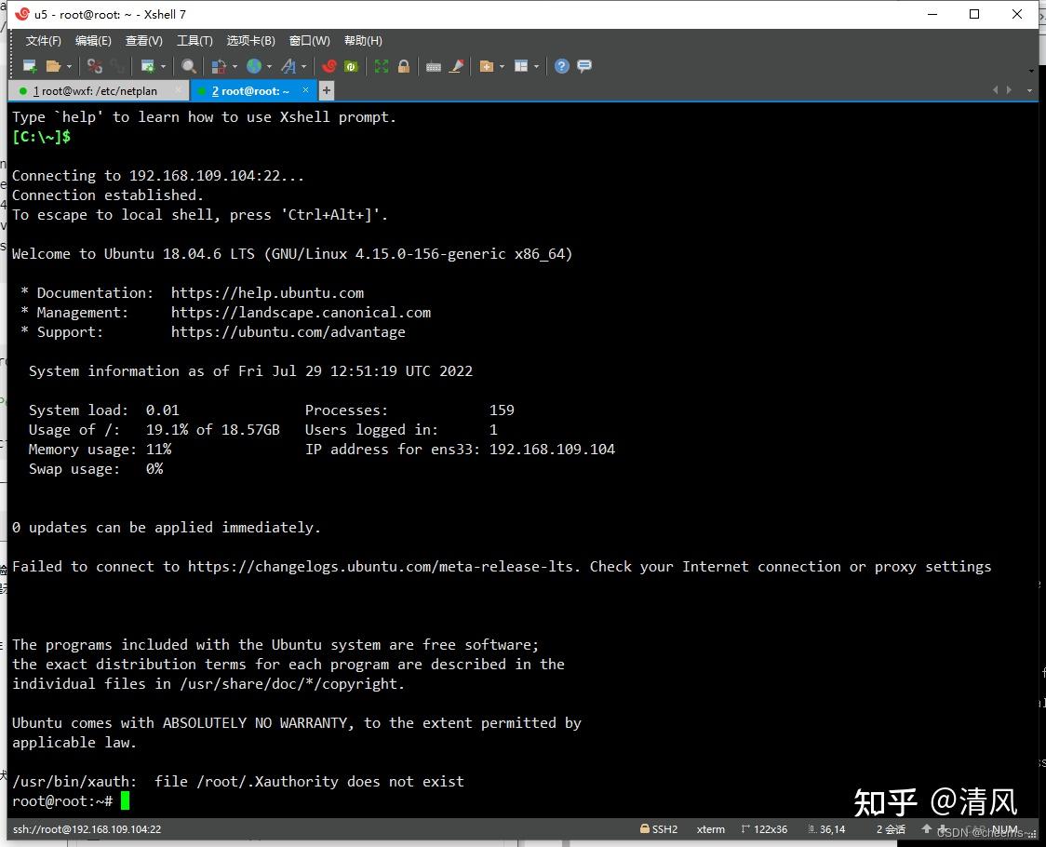The image size is (1046, 847).
Task: Expand the Open folder dropdown arrow
Action: coord(69,66)
